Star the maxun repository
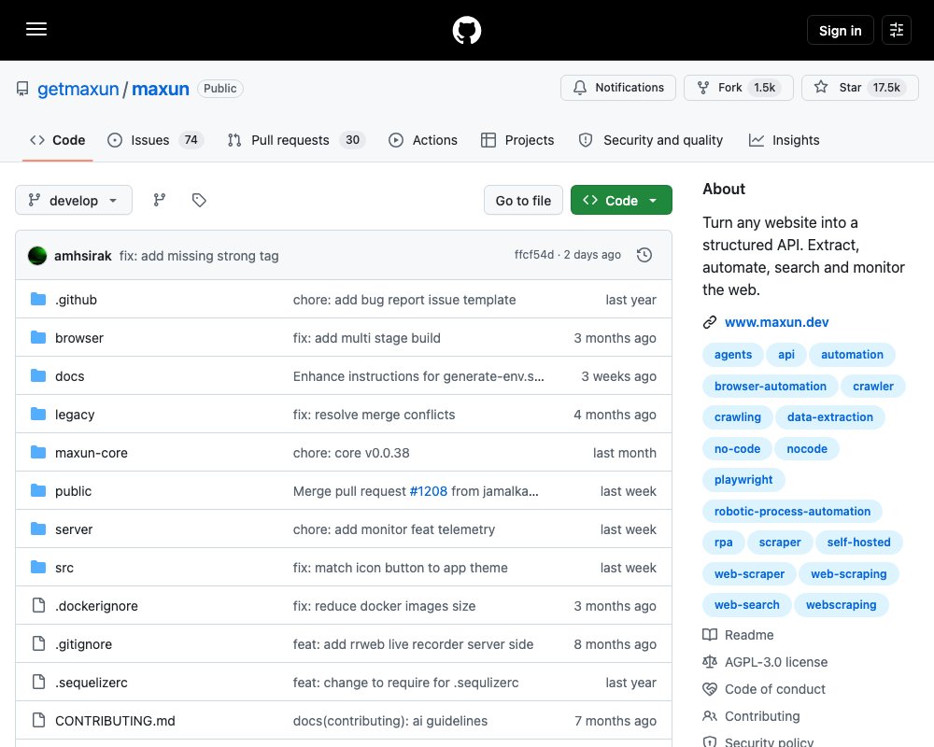 point(859,88)
